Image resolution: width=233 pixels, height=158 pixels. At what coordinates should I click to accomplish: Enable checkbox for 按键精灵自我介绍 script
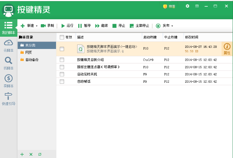(x=62, y=60)
